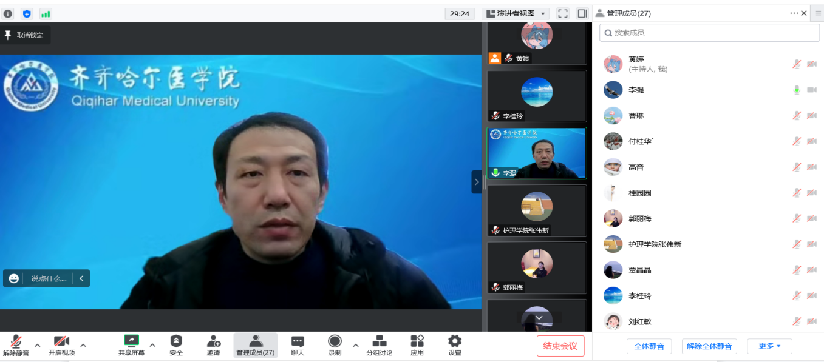Select 李桂玲 video thumbnail

tap(537, 96)
